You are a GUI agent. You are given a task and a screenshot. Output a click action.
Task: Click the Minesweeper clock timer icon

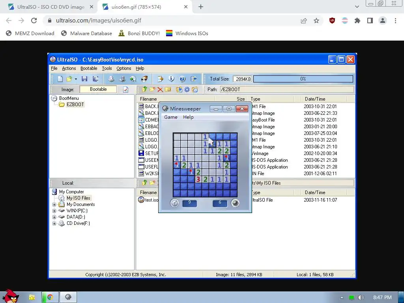point(174,203)
